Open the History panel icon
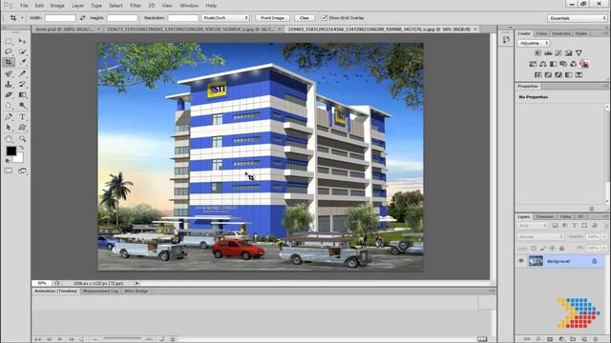The image size is (611, 343). pyautogui.click(x=506, y=39)
